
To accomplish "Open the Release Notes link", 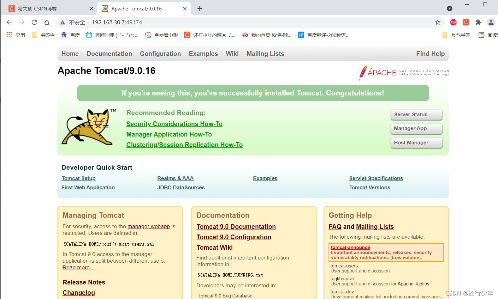I will pyautogui.click(x=84, y=282).
